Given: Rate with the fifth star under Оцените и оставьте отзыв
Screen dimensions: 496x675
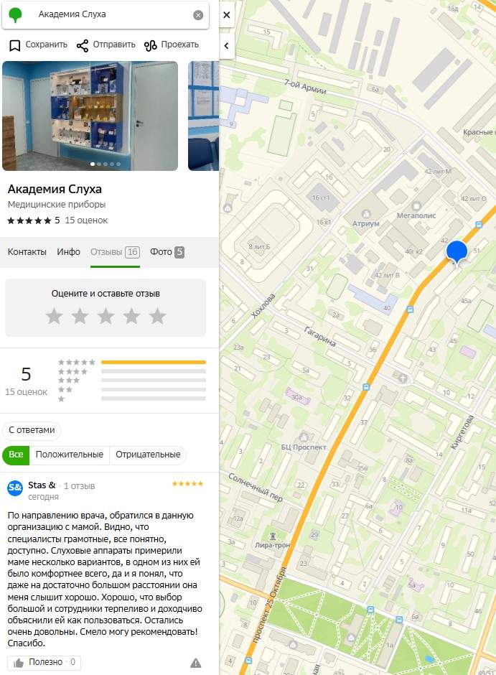Looking at the screenshot, I should (157, 316).
